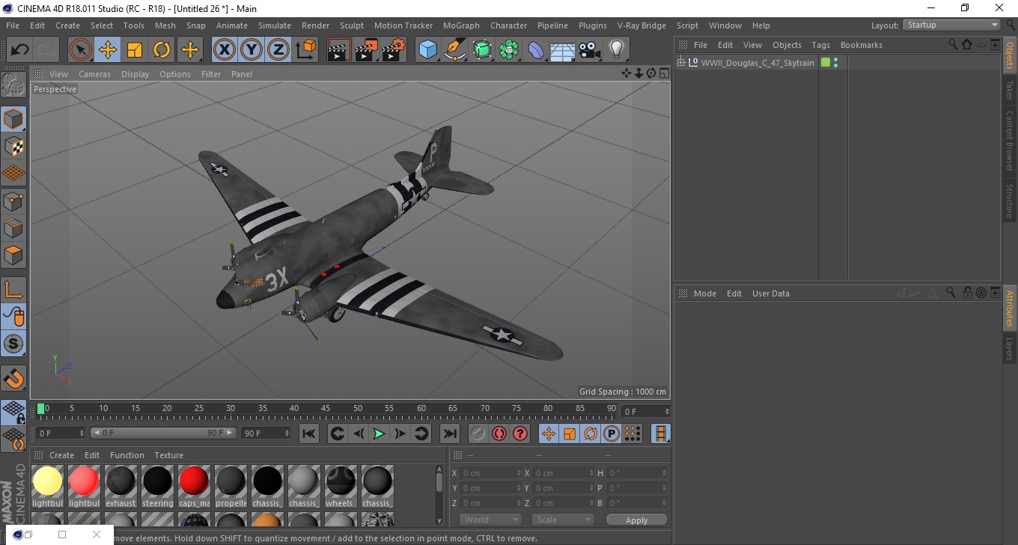Click timeline frame 45 marker

click(326, 409)
